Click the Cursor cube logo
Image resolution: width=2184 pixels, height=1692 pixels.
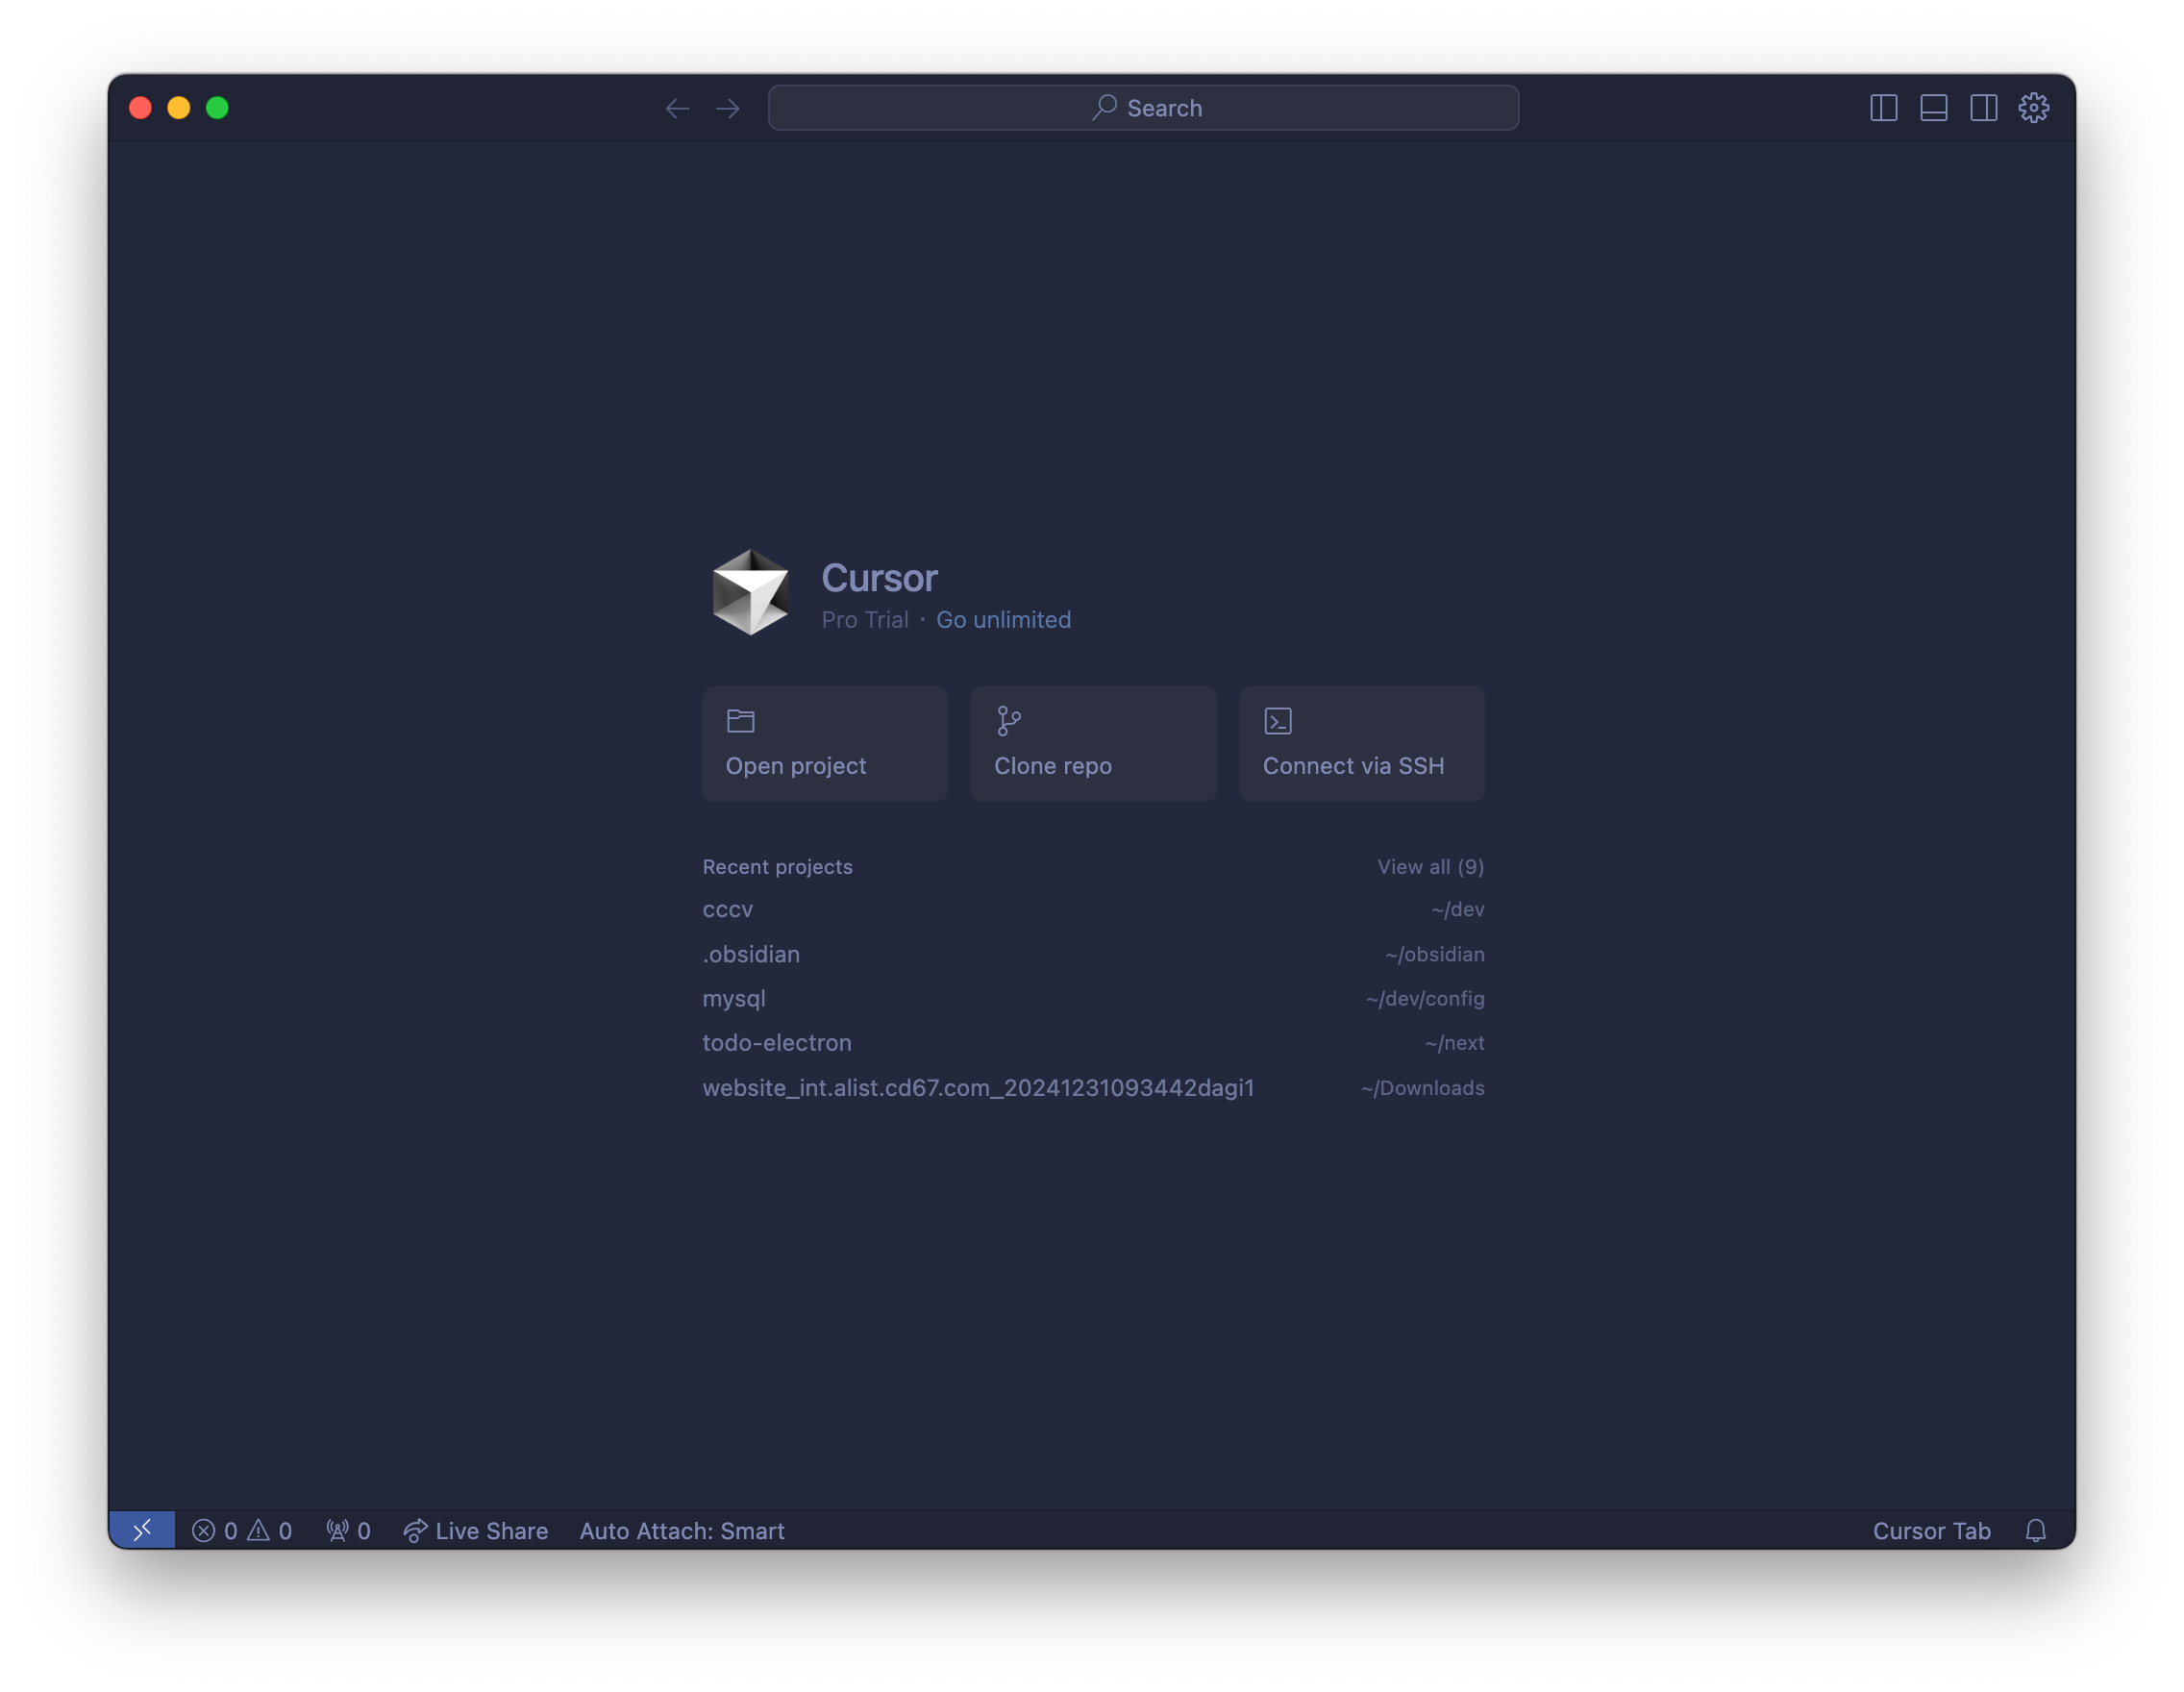(x=750, y=592)
